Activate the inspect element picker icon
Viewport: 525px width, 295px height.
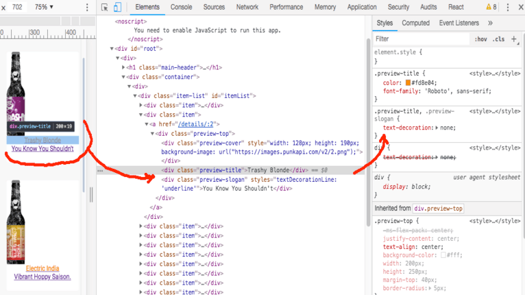(104, 7)
